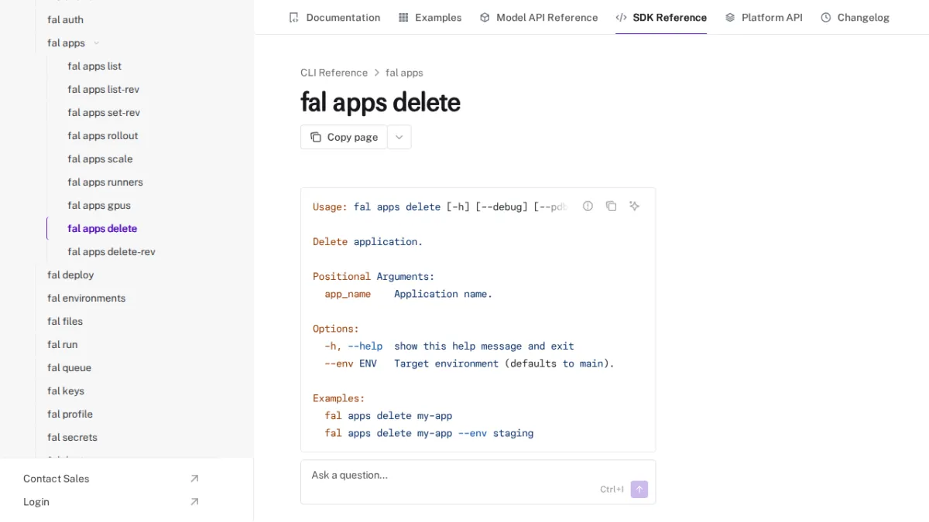Image resolution: width=929 pixels, height=522 pixels.
Task: Click example 'fal apps delete my-app --env staging'
Action: [x=429, y=433]
